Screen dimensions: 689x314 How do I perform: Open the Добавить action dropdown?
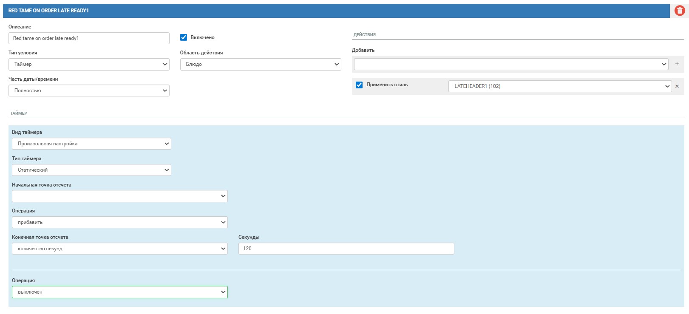coord(511,64)
